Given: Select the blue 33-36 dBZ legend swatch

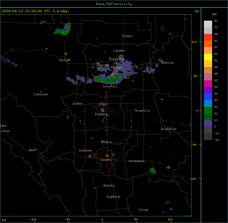Looking at the screenshot, I should (x=208, y=97).
